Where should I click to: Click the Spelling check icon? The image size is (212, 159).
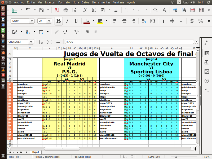click(x=164, y=10)
